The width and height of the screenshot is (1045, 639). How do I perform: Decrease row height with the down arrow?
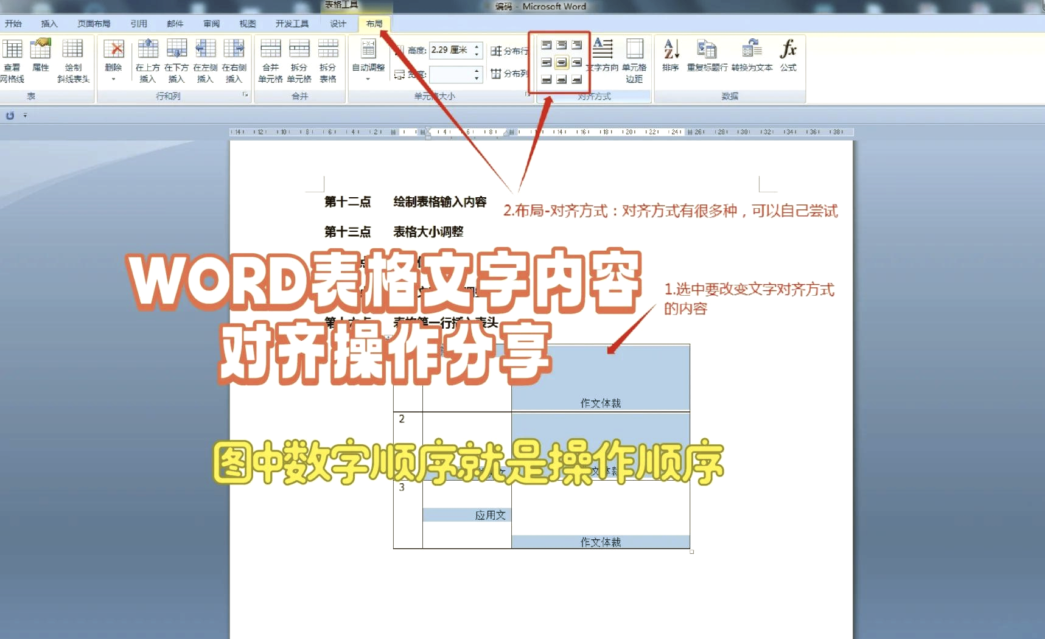tap(477, 54)
